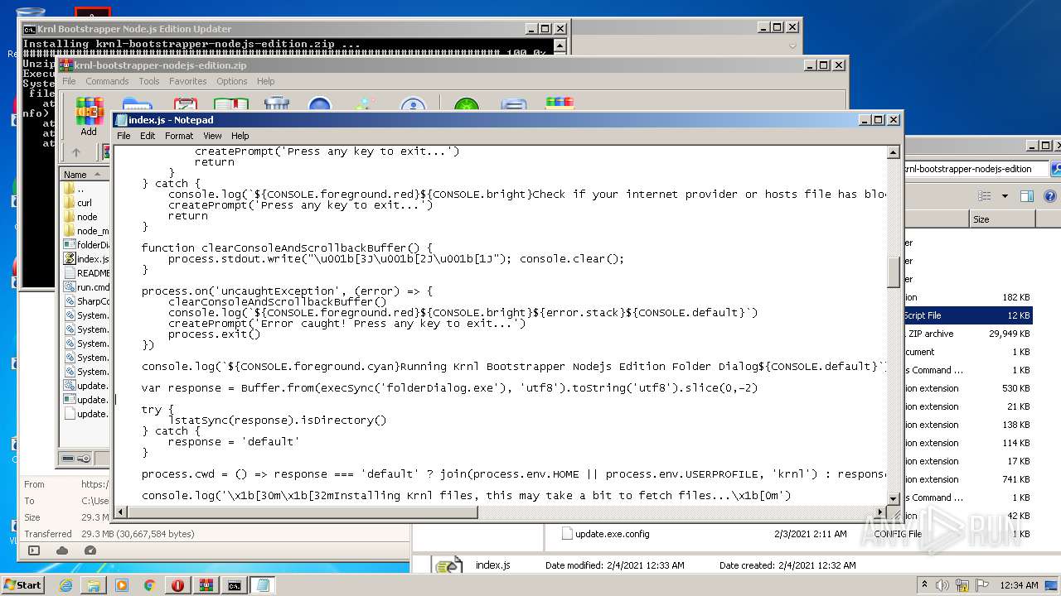1061x596 pixels.
Task: Open WinRAR Options menu
Action: click(x=232, y=81)
